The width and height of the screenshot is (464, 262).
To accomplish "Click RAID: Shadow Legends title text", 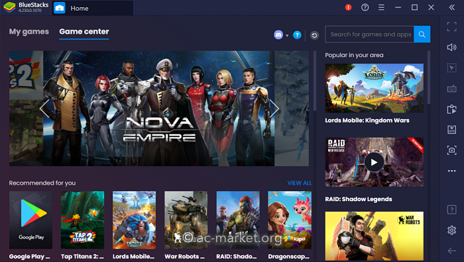I will click(359, 199).
